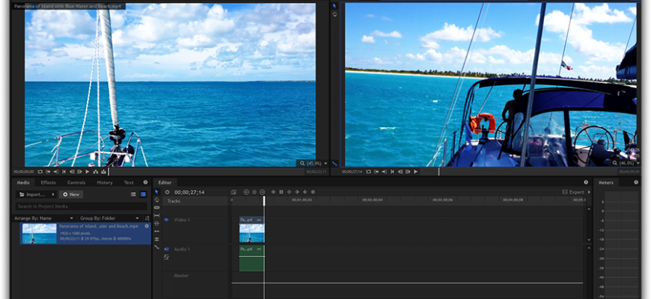Toggle loop playback in the Trimmer
This screenshot has height=299, width=651.
coord(40,172)
